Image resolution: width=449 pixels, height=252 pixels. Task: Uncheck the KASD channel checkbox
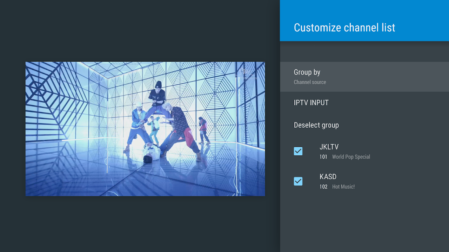coord(298,181)
